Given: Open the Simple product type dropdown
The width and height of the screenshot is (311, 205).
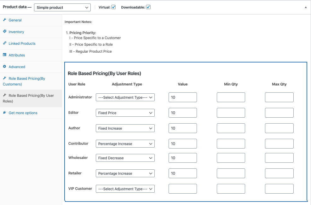Looking at the screenshot, I should point(62,7).
